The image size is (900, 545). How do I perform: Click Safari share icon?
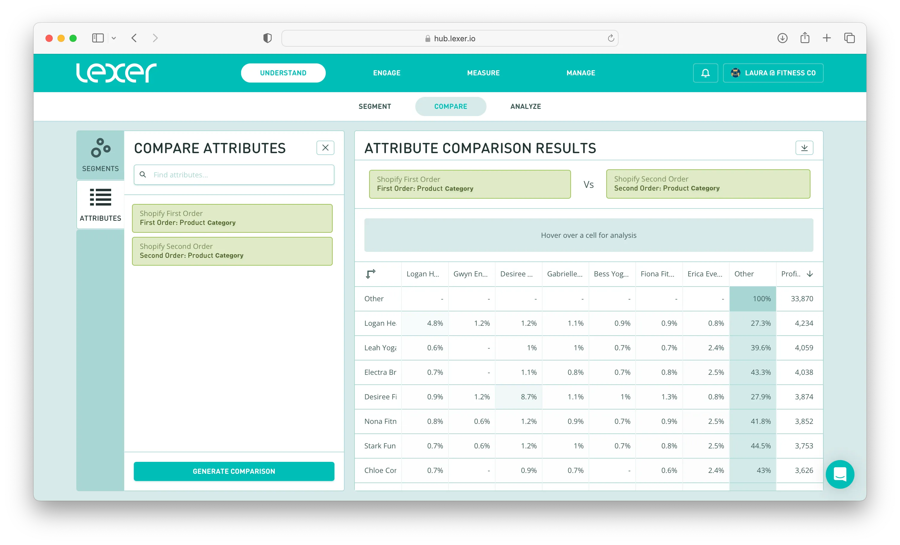(x=805, y=38)
